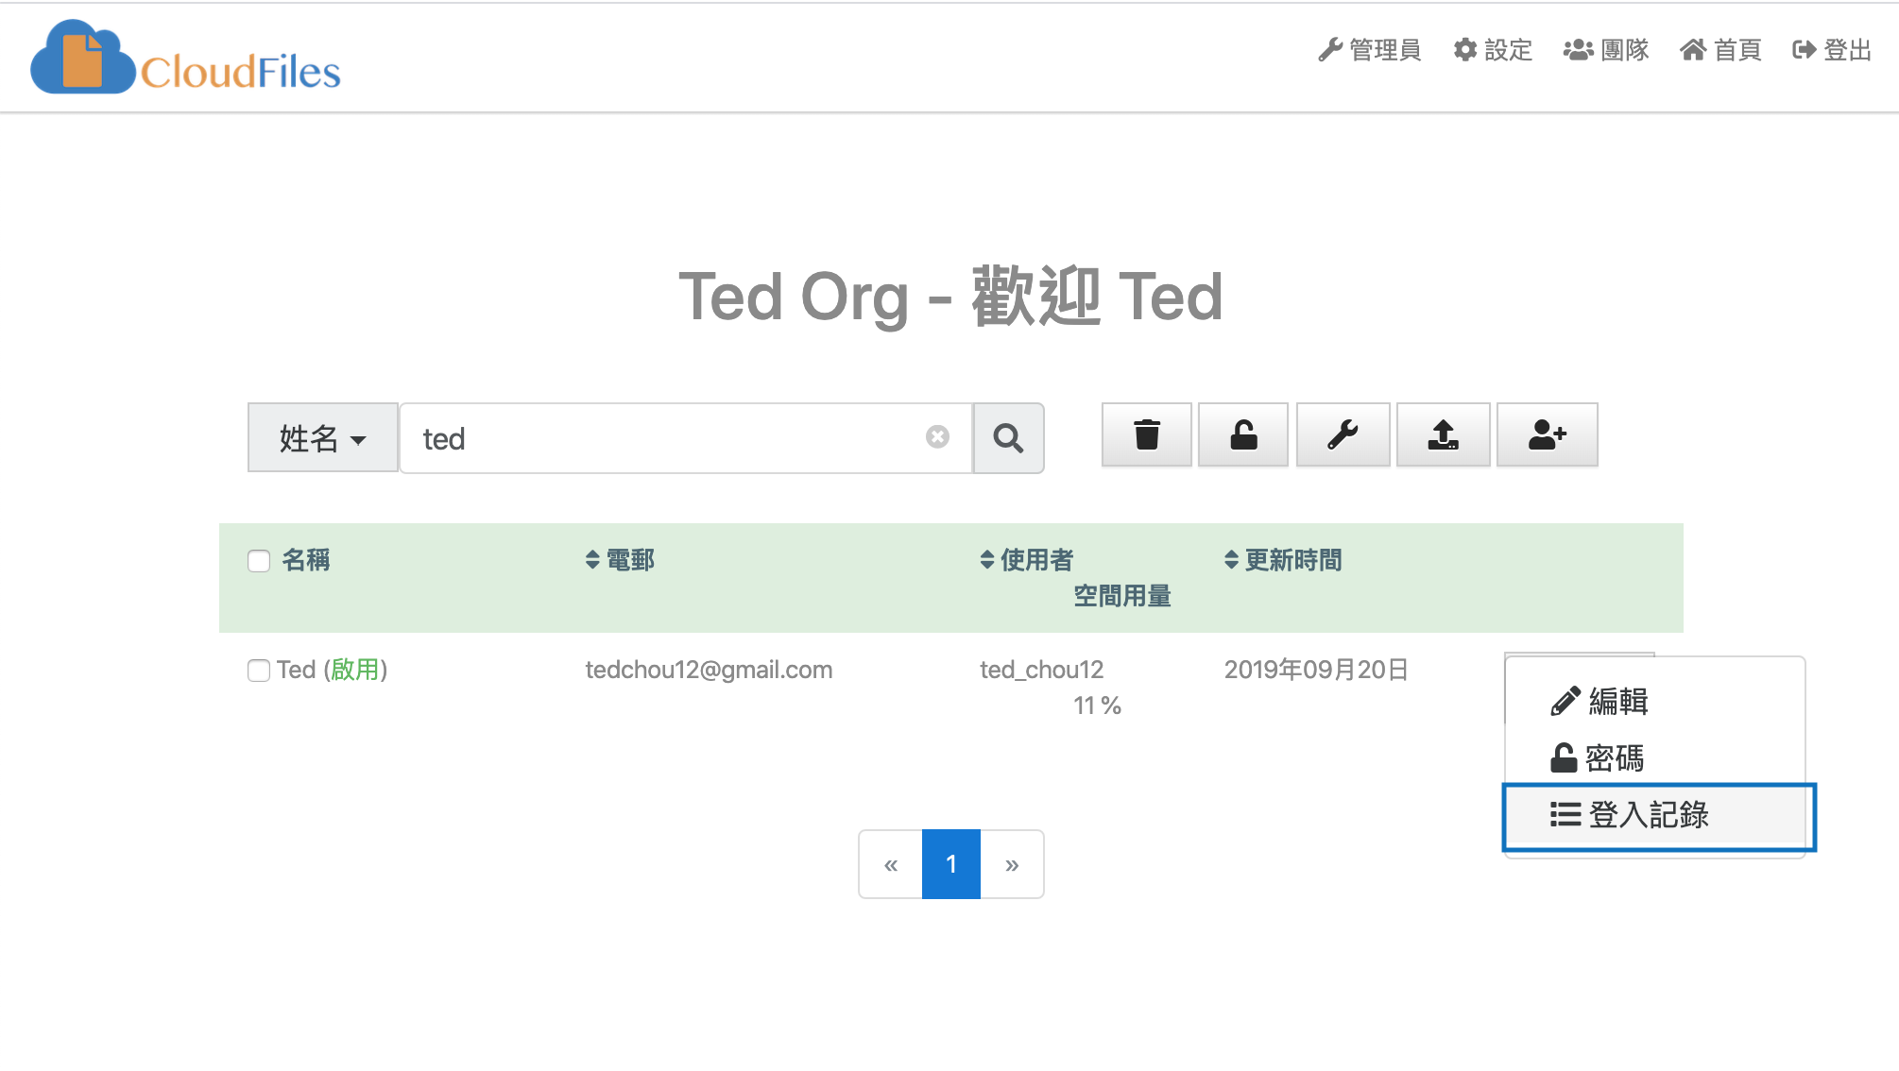Click the magnifier search button
Screen dimensions: 1899x1071
pyautogui.click(x=1008, y=438)
